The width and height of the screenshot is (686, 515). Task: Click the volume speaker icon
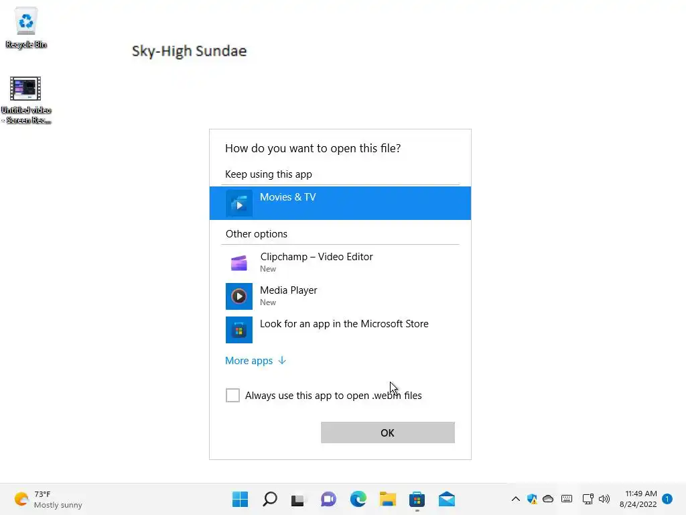pyautogui.click(x=604, y=499)
